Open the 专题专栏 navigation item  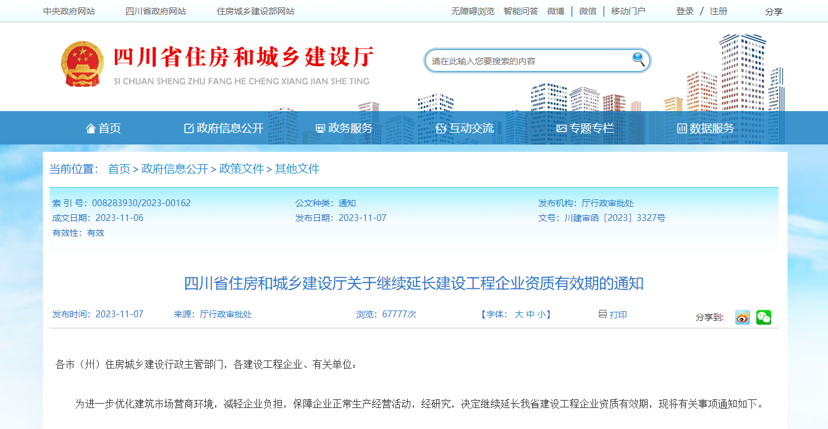tap(585, 128)
